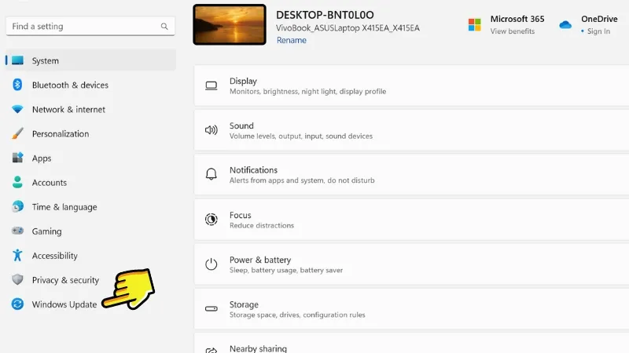Open Bluetooth & devices label
The image size is (629, 353).
pos(70,85)
